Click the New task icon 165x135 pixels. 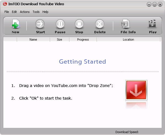(16, 24)
